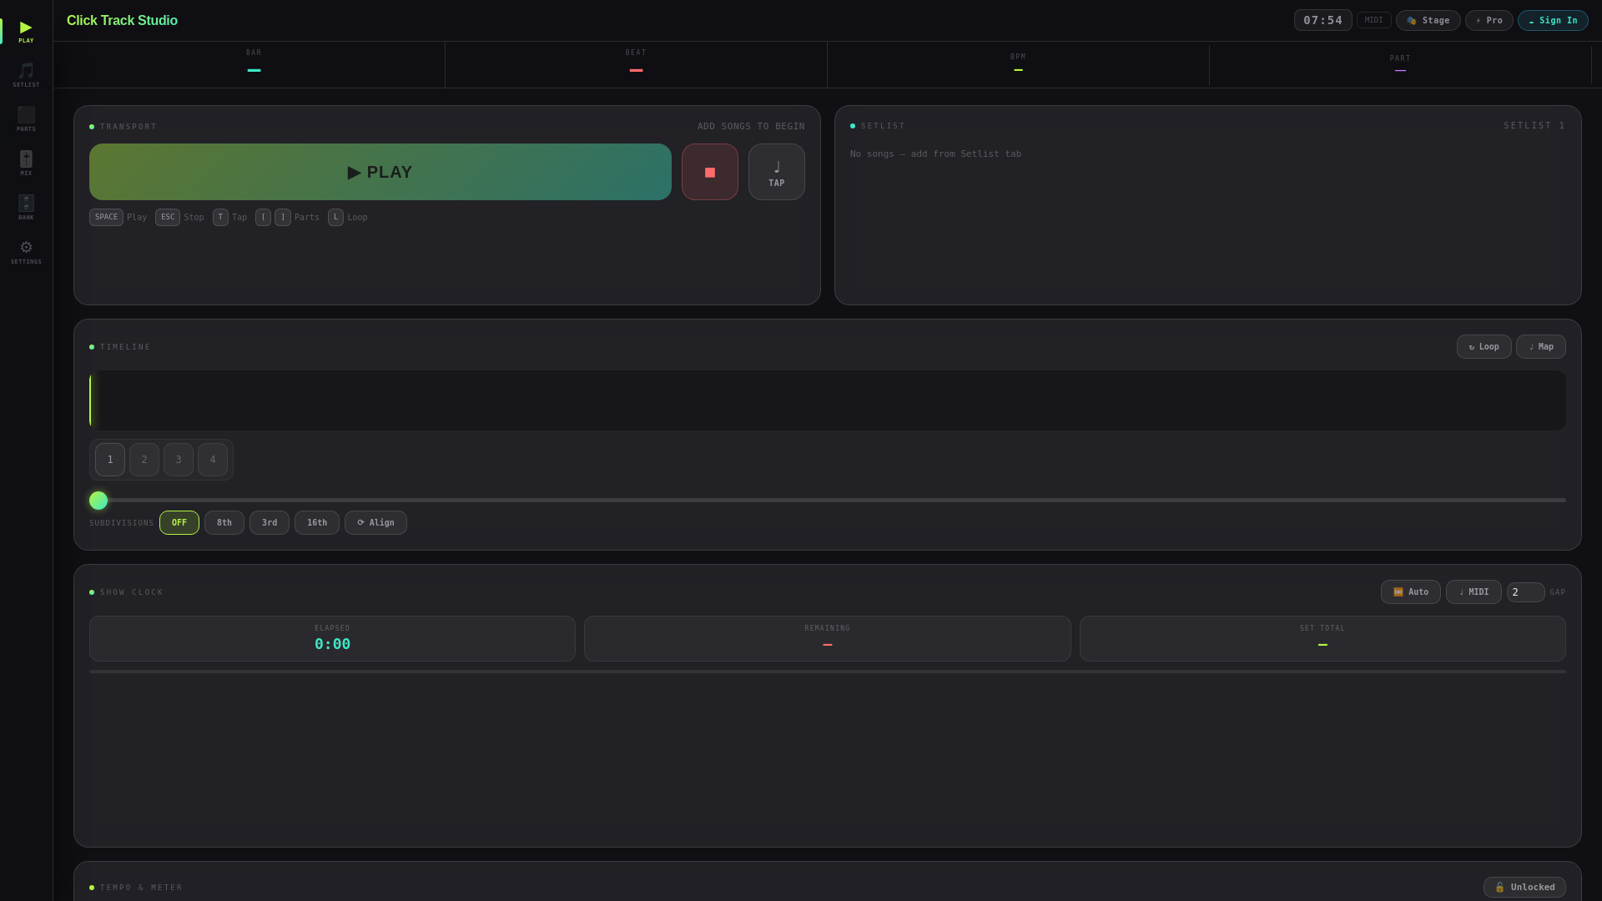Open the tempo Map button
The image size is (1602, 901).
(1541, 347)
